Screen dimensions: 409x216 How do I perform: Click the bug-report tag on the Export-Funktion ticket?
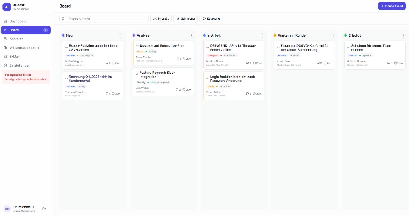[87, 55]
